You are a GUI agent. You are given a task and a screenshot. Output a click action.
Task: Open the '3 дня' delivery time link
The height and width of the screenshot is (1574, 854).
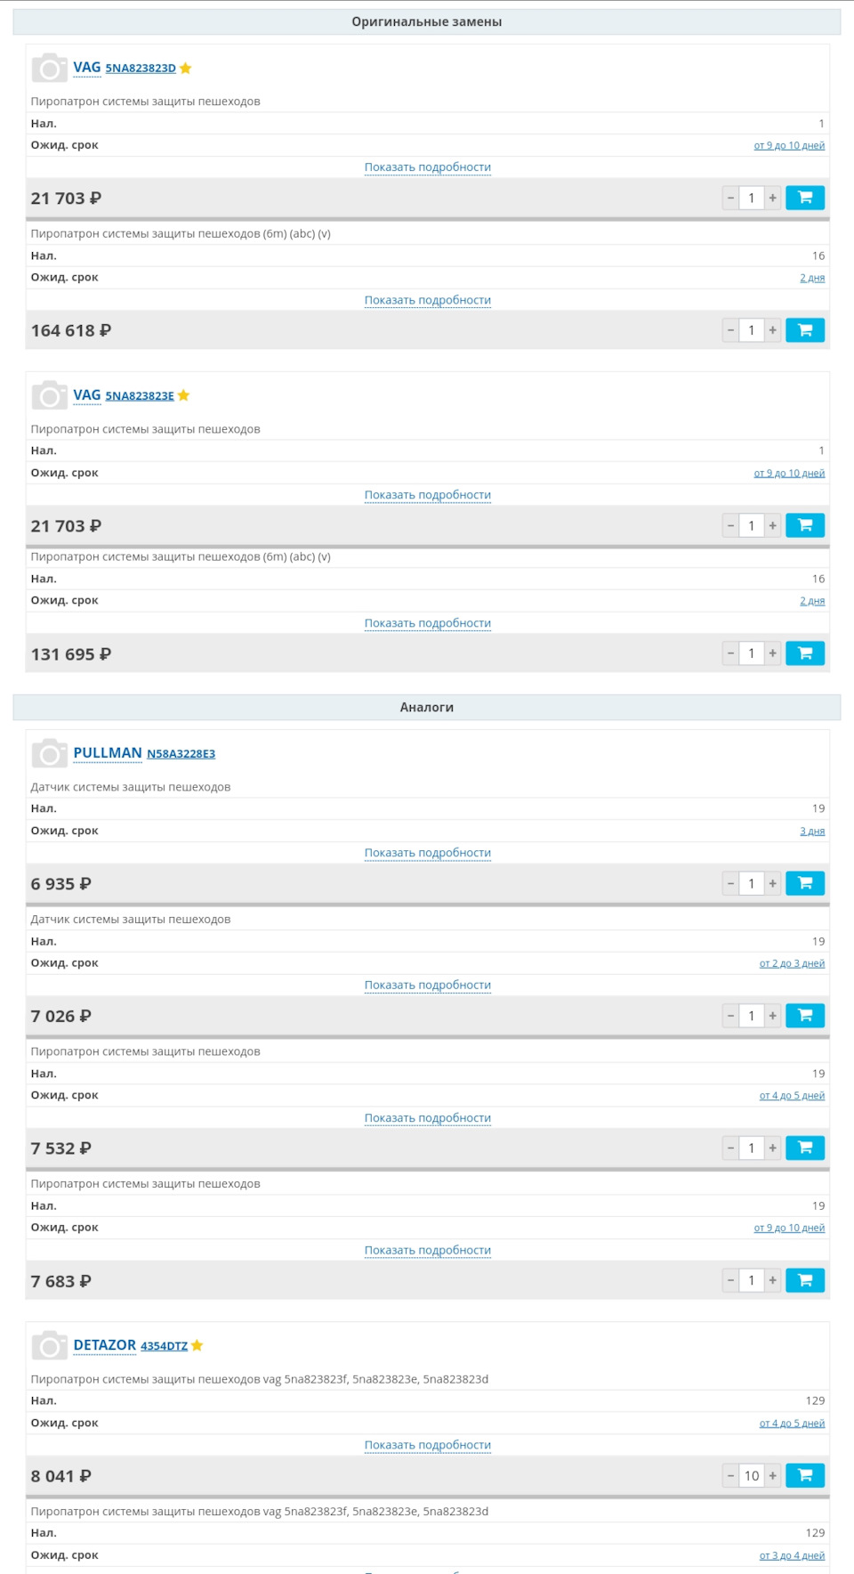pos(812,832)
